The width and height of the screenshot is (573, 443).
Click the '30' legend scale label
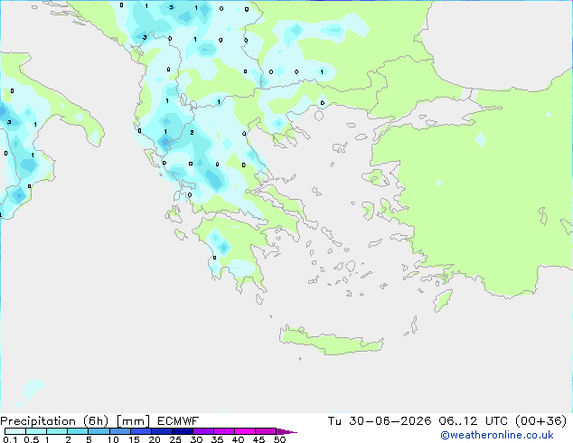point(196,439)
